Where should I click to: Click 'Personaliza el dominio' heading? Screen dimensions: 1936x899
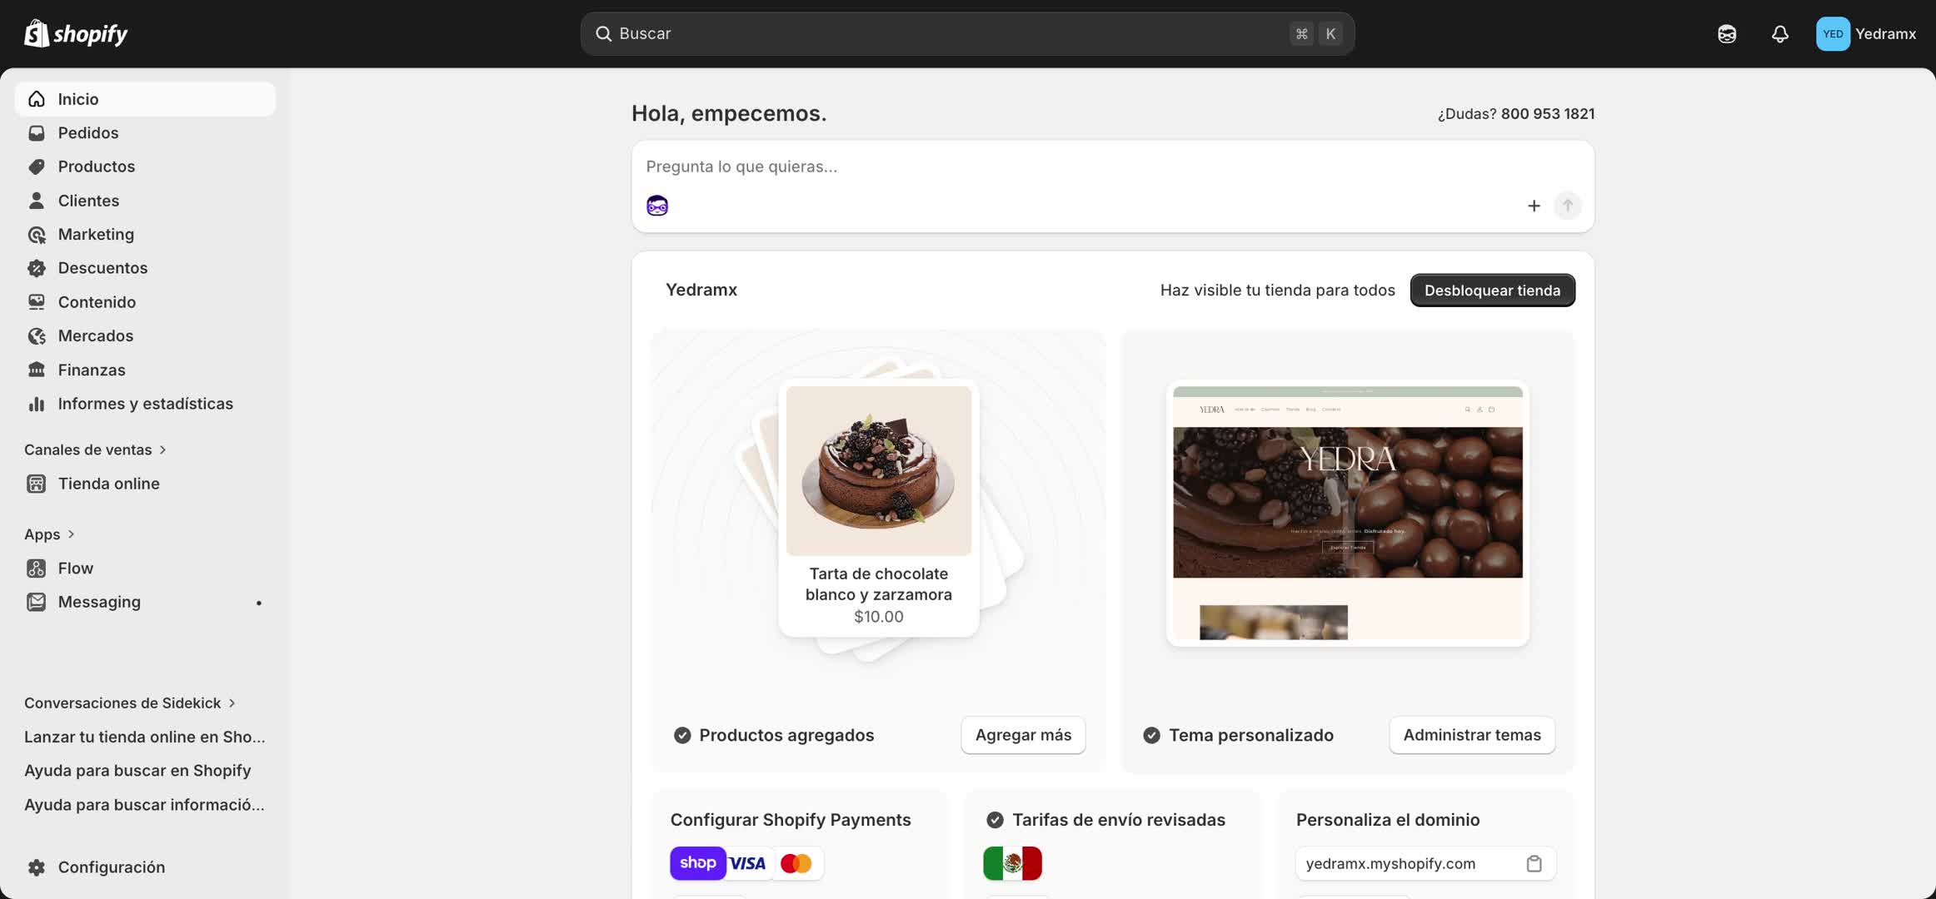coord(1388,820)
